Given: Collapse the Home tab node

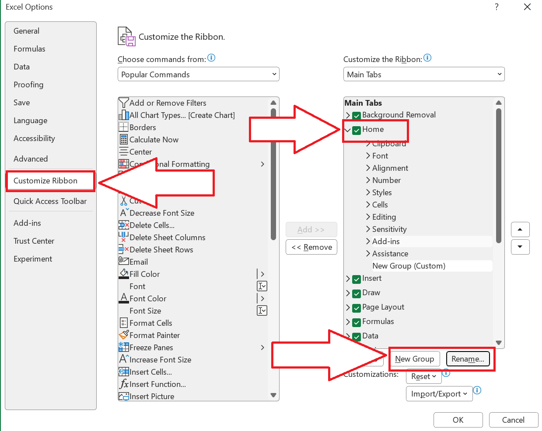Looking at the screenshot, I should [348, 130].
